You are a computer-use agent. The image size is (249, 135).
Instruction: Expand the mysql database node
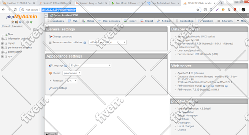pyautogui.click(x=2, y=43)
